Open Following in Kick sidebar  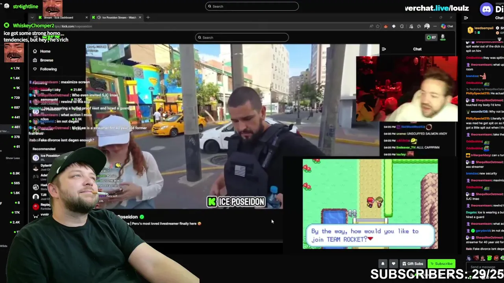(48, 69)
